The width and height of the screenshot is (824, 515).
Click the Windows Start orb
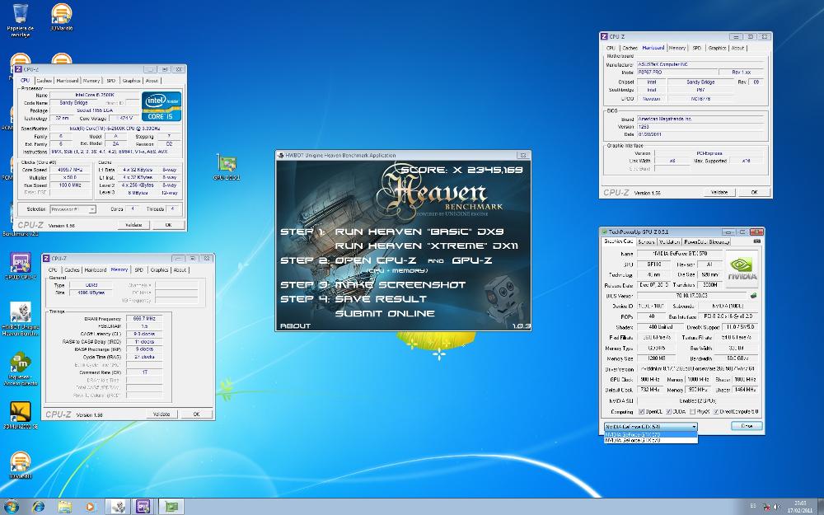[x=11, y=507]
